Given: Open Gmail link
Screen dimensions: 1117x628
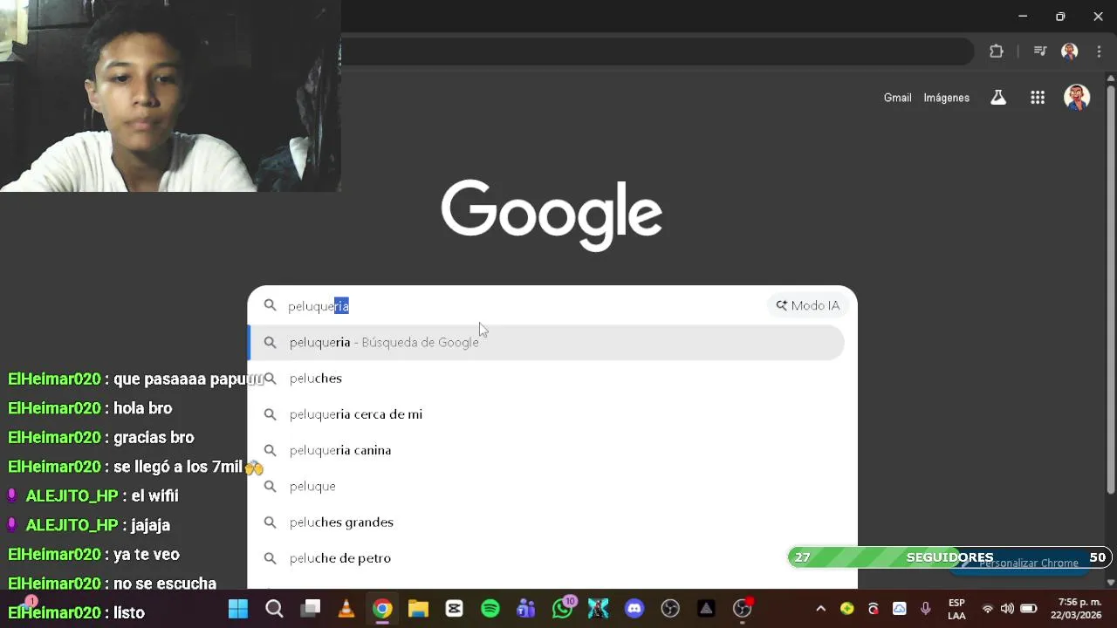Looking at the screenshot, I should [897, 98].
